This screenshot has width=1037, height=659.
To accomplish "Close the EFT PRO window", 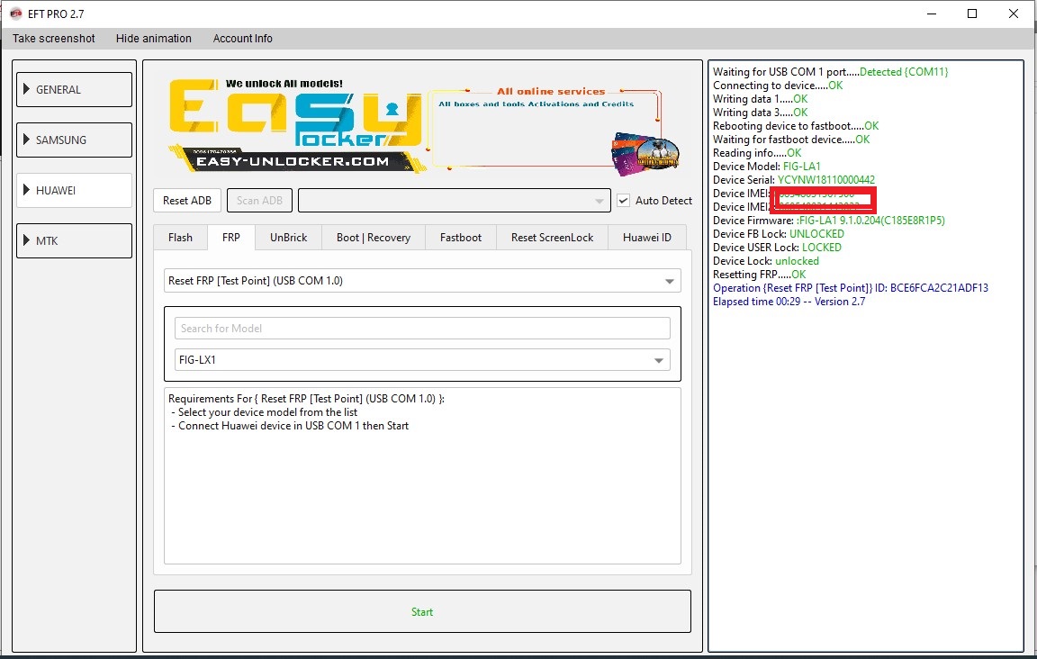I will [x=1014, y=14].
